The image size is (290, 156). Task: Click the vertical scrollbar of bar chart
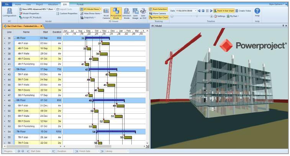[x=147, y=80]
